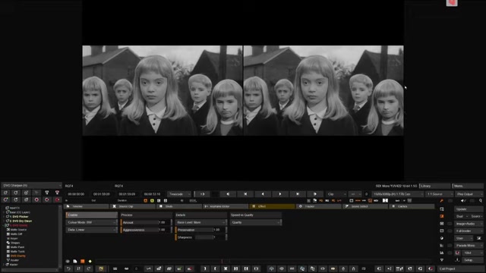
Task: Expand the 1: DVO Flicker layer
Action: 4,217
